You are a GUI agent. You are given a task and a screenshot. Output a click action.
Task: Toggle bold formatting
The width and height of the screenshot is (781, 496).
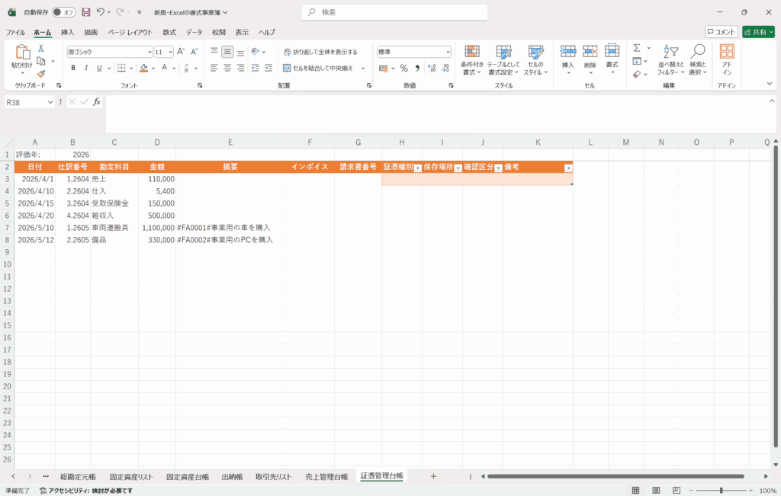(x=73, y=68)
